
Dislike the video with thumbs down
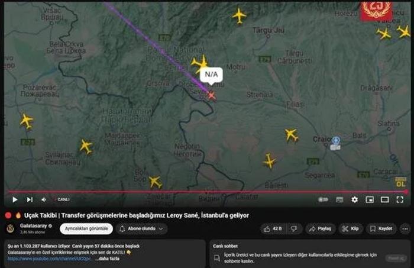(x=294, y=229)
